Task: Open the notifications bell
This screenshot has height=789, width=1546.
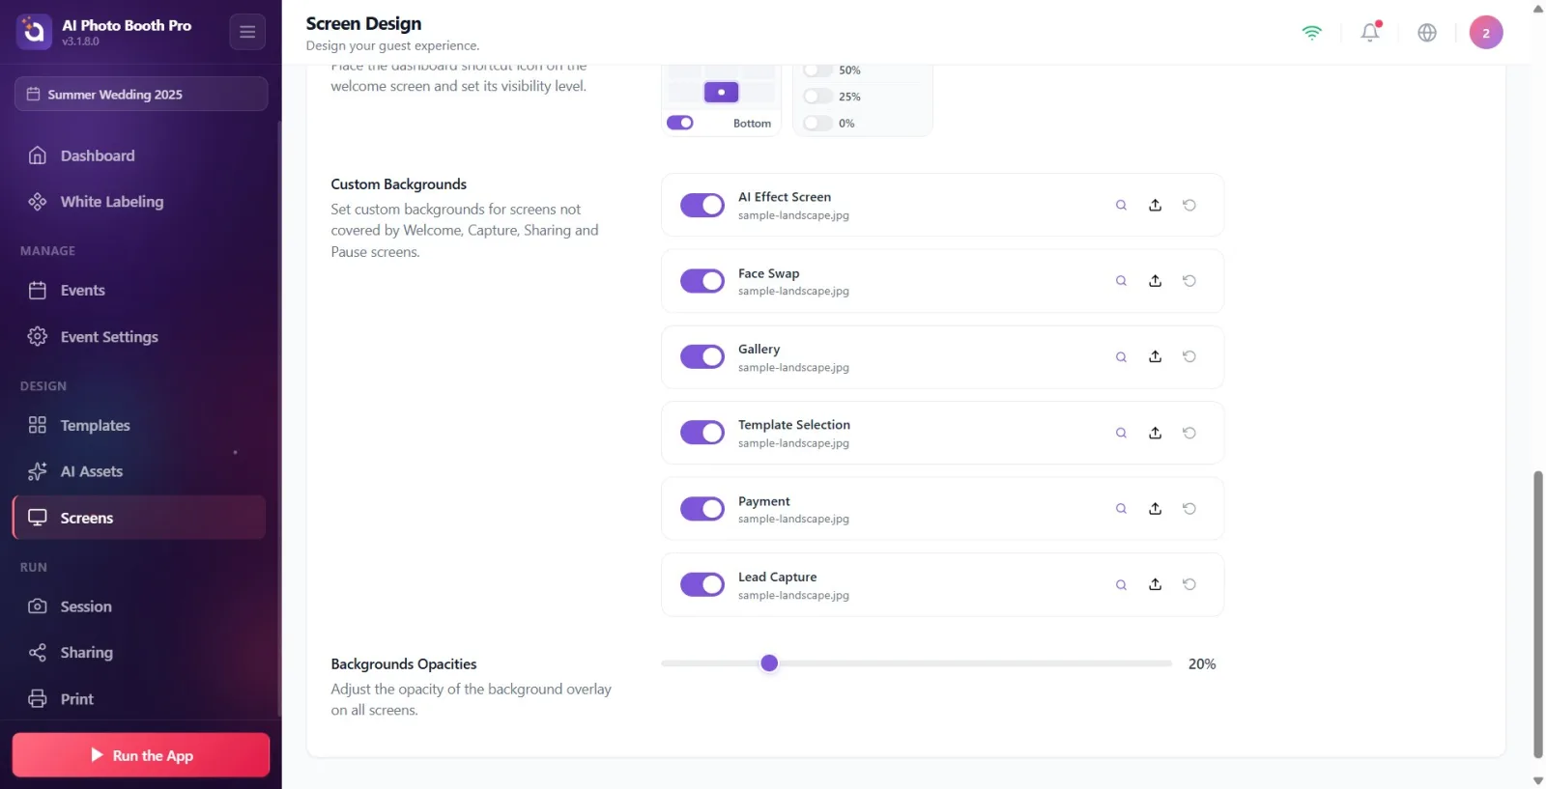Action: (x=1370, y=32)
